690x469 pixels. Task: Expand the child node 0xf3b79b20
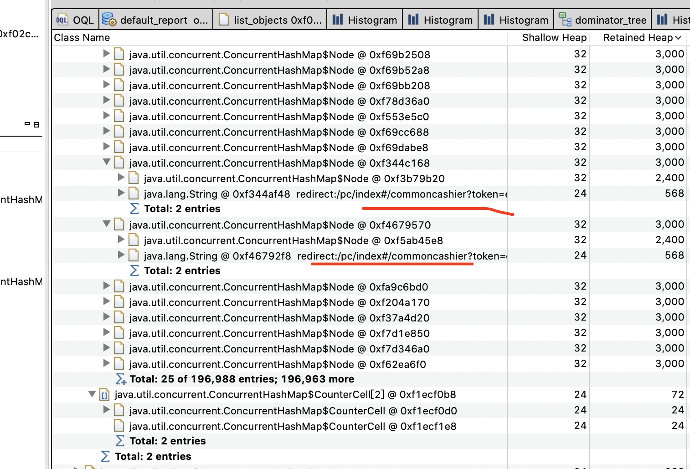121,178
